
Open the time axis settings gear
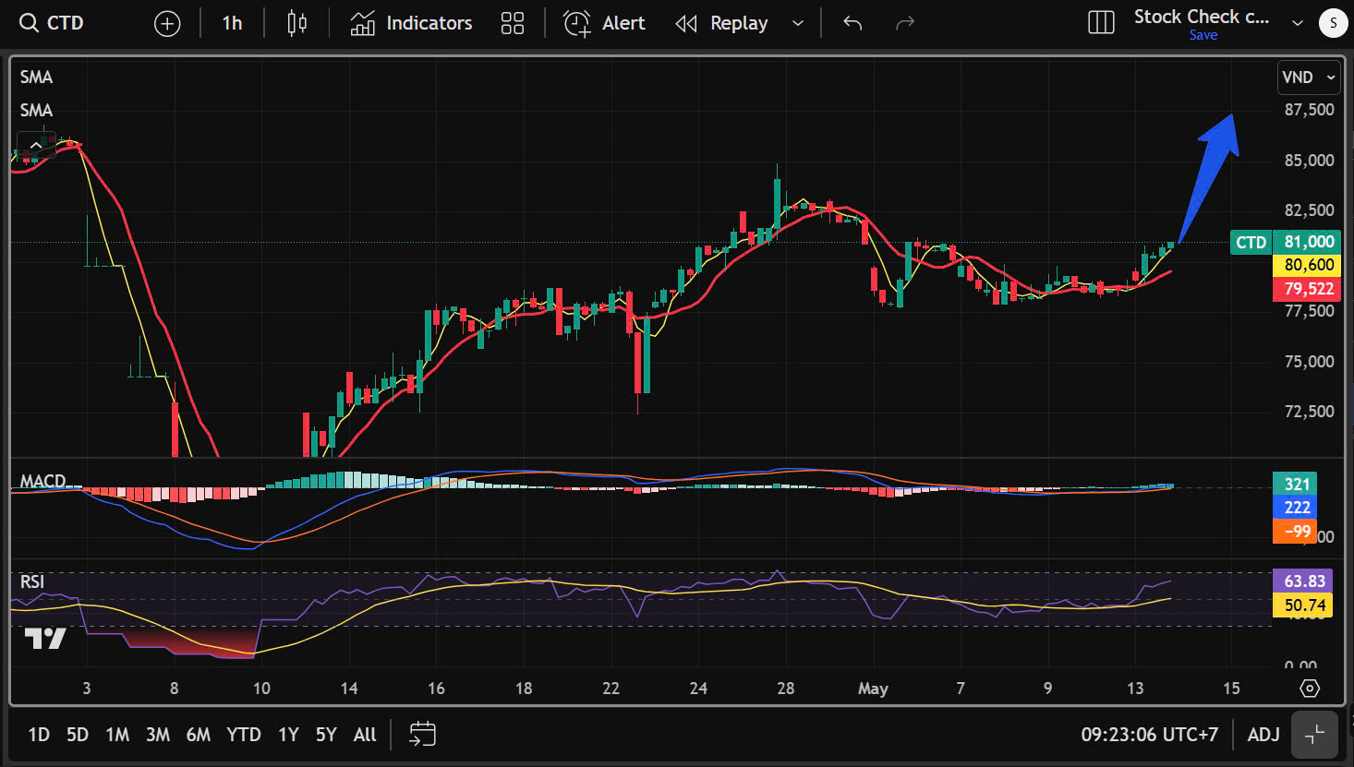1310,689
